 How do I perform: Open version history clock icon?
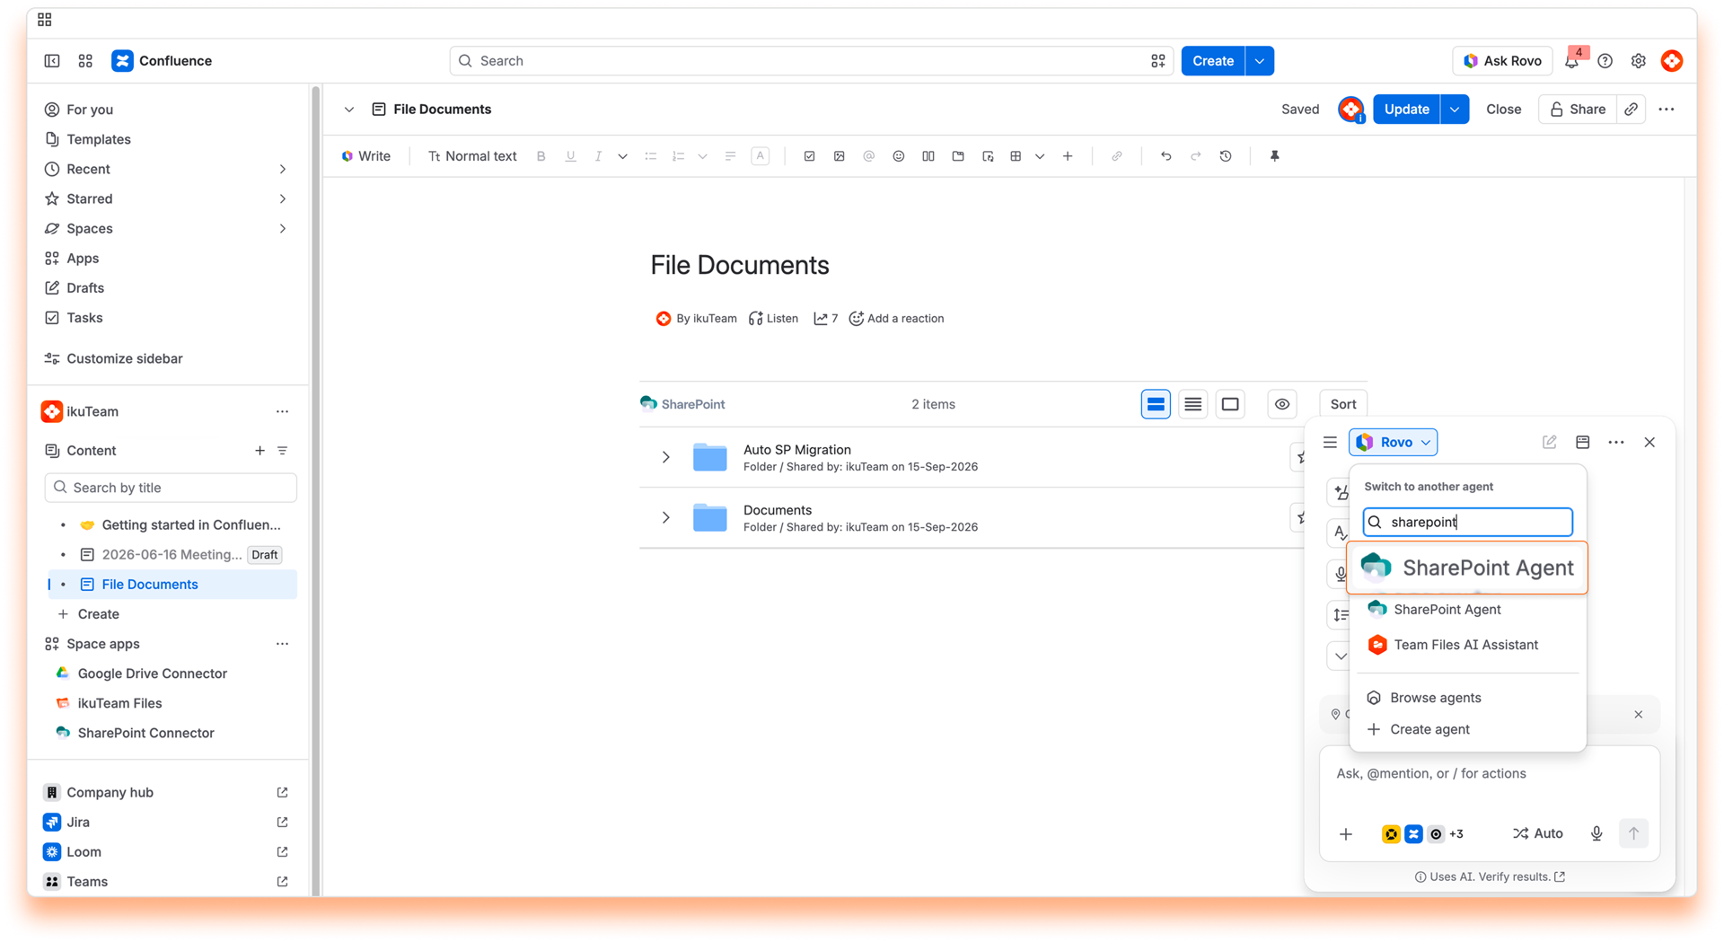pyautogui.click(x=1226, y=156)
